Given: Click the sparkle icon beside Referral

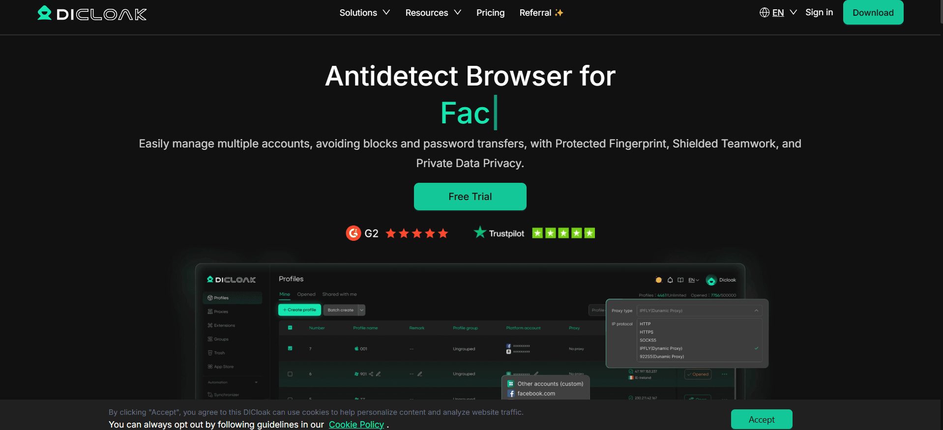Looking at the screenshot, I should coord(559,13).
